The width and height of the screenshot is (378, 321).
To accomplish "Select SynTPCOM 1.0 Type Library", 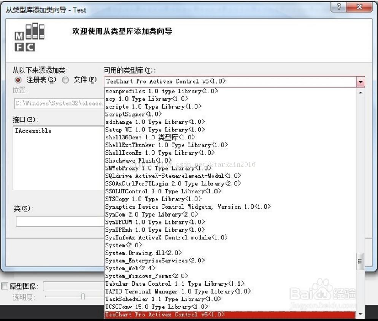I will coord(230,222).
